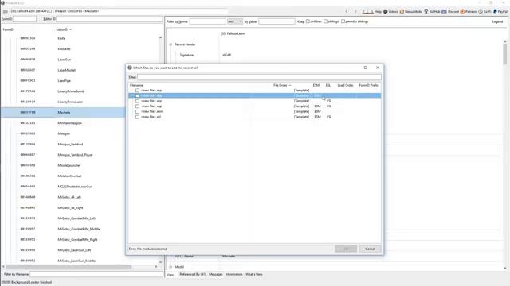Open the 'and' filter operator dropdown
This screenshot has width=510, height=286.
[x=234, y=21]
